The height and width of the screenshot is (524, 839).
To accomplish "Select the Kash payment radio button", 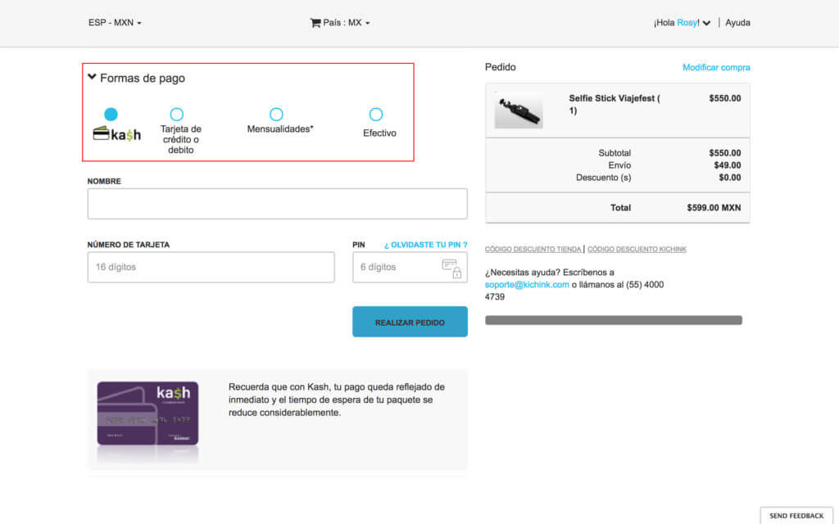I will pyautogui.click(x=111, y=114).
